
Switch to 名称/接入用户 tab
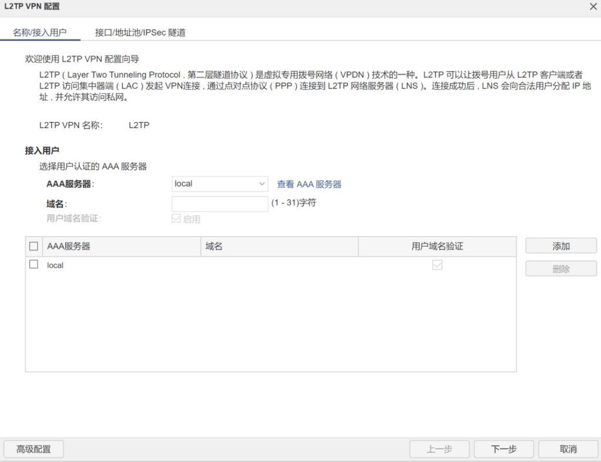tap(40, 32)
